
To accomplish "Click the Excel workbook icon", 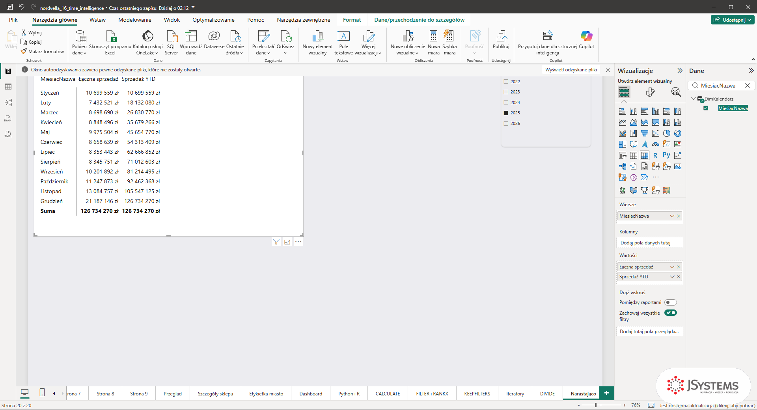I will [110, 36].
